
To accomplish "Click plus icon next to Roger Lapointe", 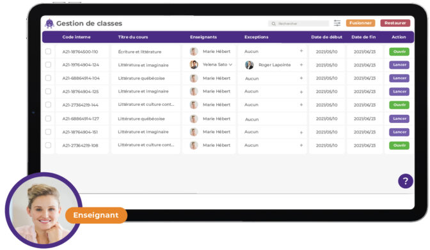I will pyautogui.click(x=301, y=65).
